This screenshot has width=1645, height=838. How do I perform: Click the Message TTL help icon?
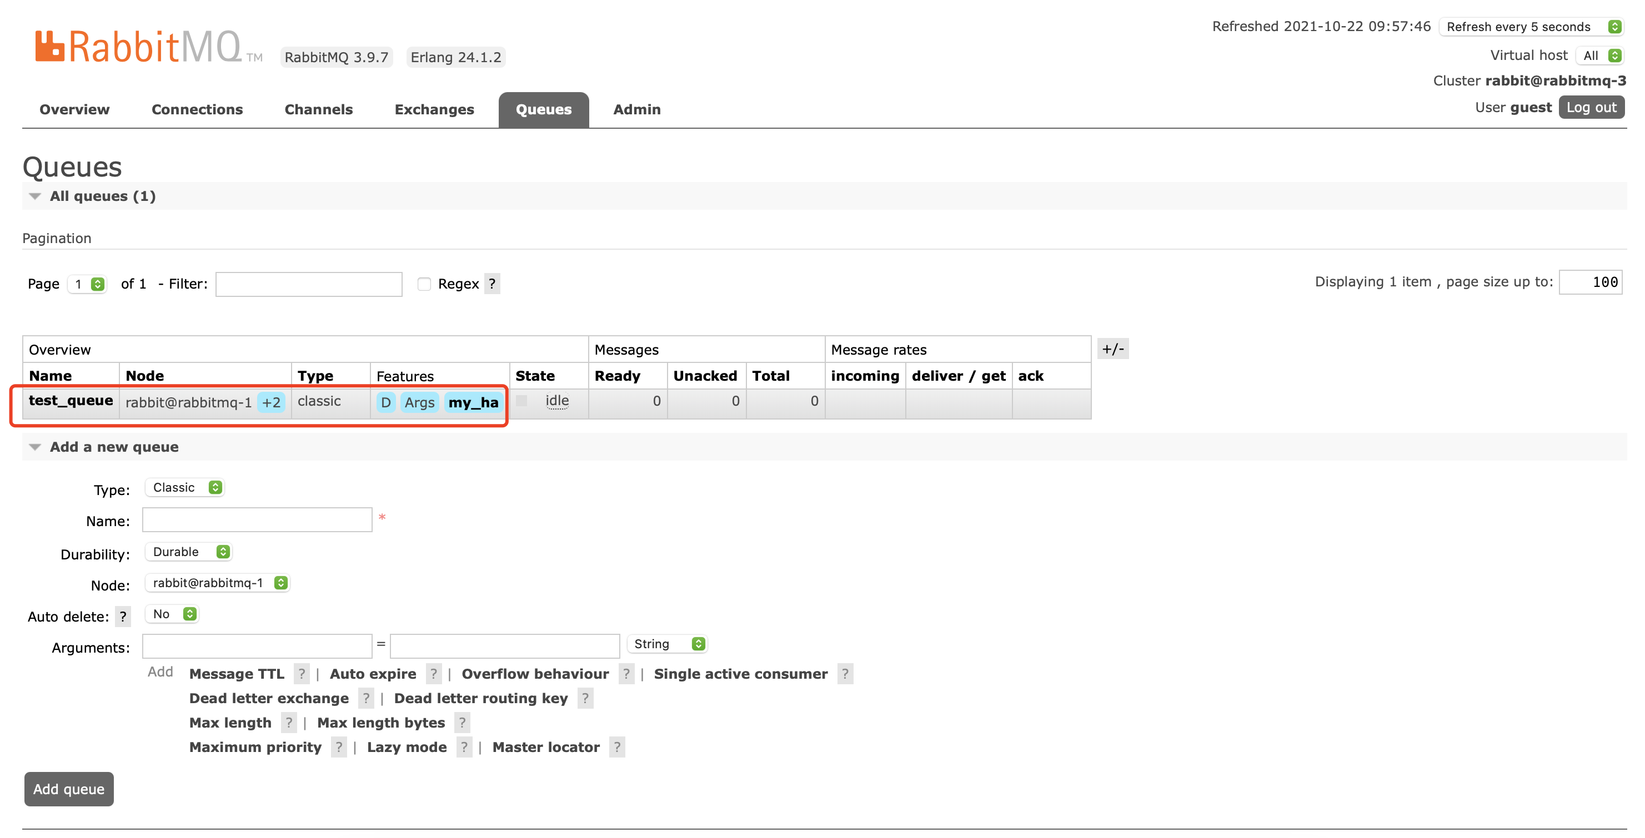tap(302, 674)
